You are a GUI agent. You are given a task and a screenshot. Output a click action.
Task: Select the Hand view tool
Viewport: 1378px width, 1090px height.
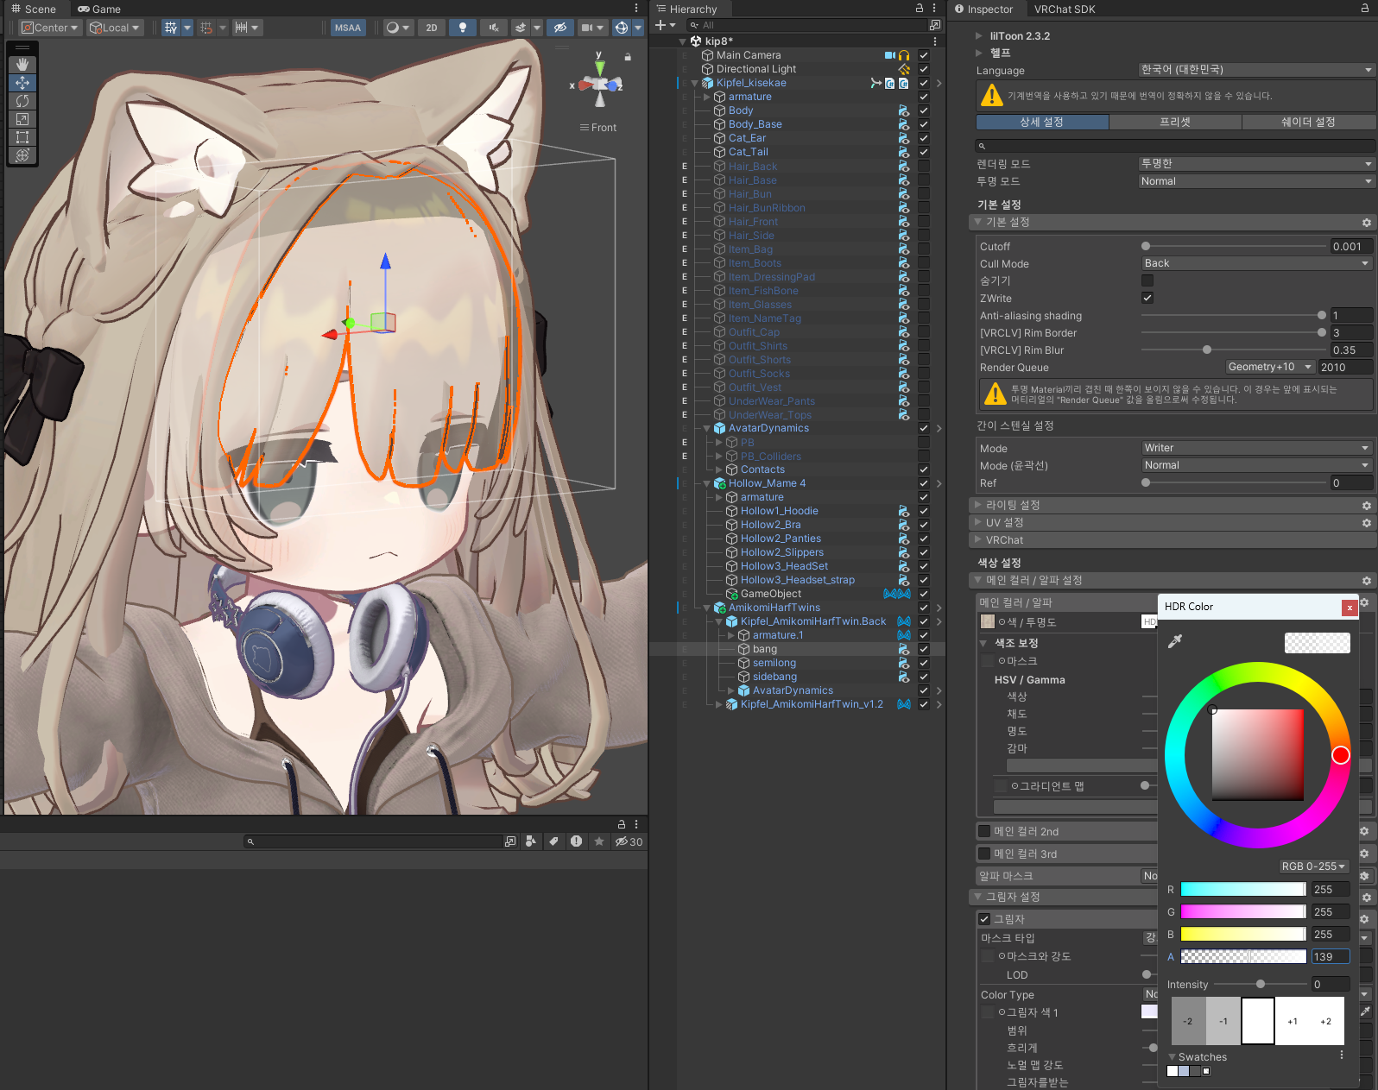(x=22, y=65)
